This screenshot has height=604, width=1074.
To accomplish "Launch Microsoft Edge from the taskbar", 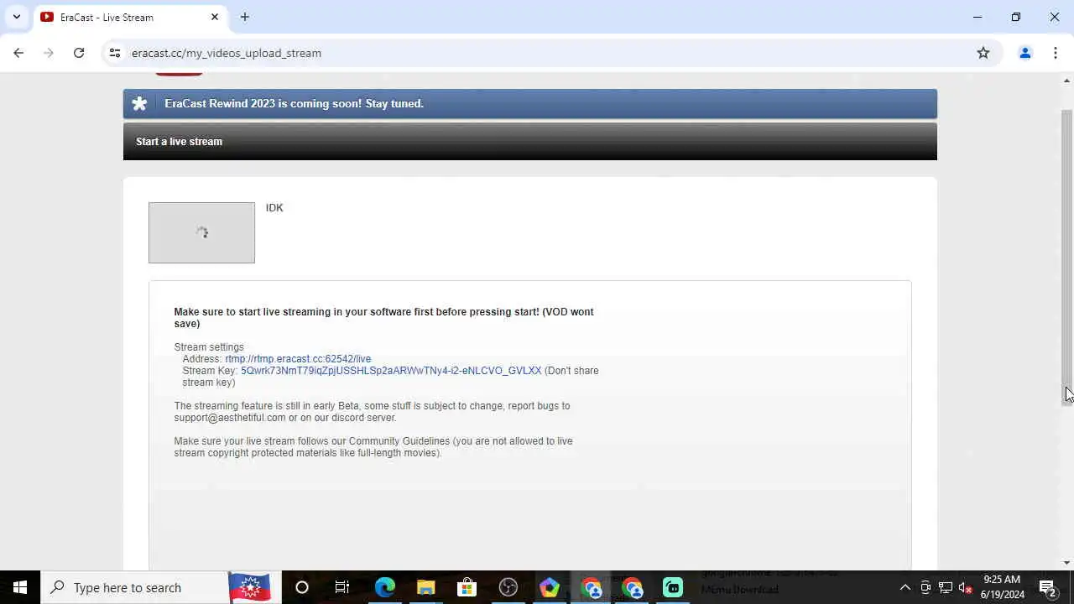I will pos(384,587).
